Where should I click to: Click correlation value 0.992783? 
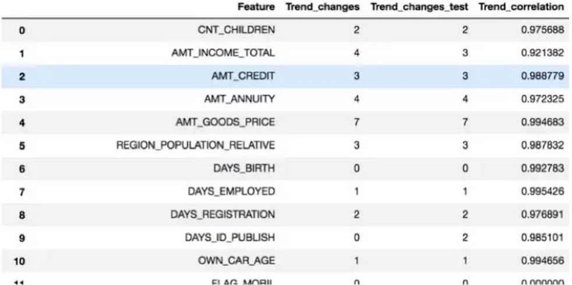tap(542, 168)
